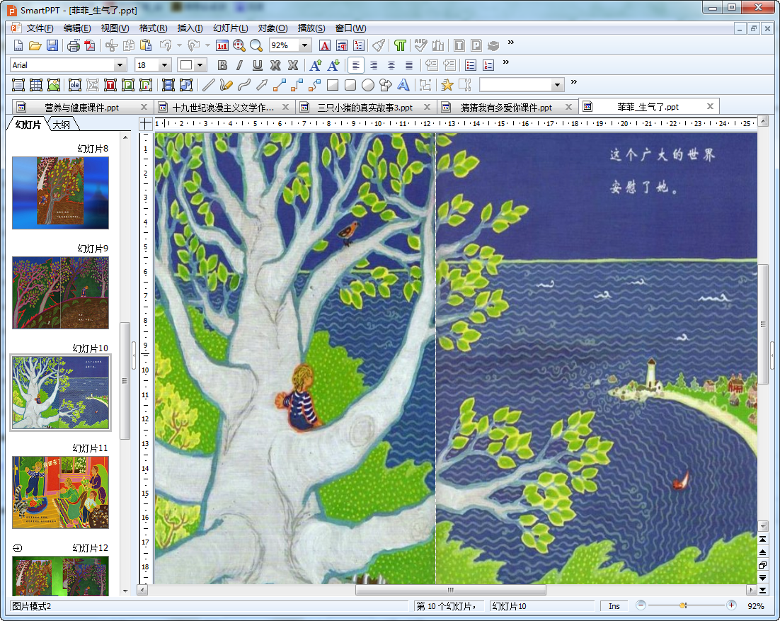Open the font size dropdown
The image size is (780, 621).
(165, 65)
